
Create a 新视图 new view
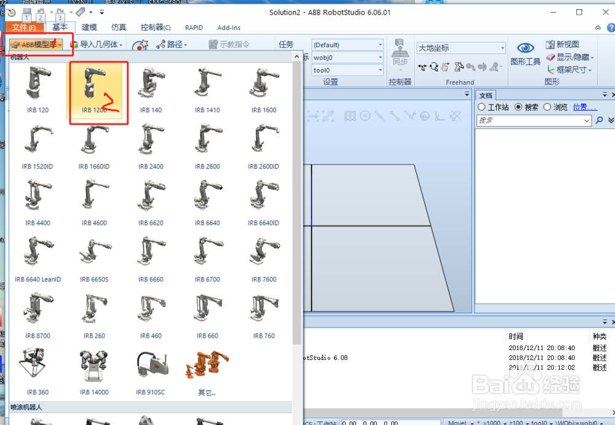click(x=563, y=44)
